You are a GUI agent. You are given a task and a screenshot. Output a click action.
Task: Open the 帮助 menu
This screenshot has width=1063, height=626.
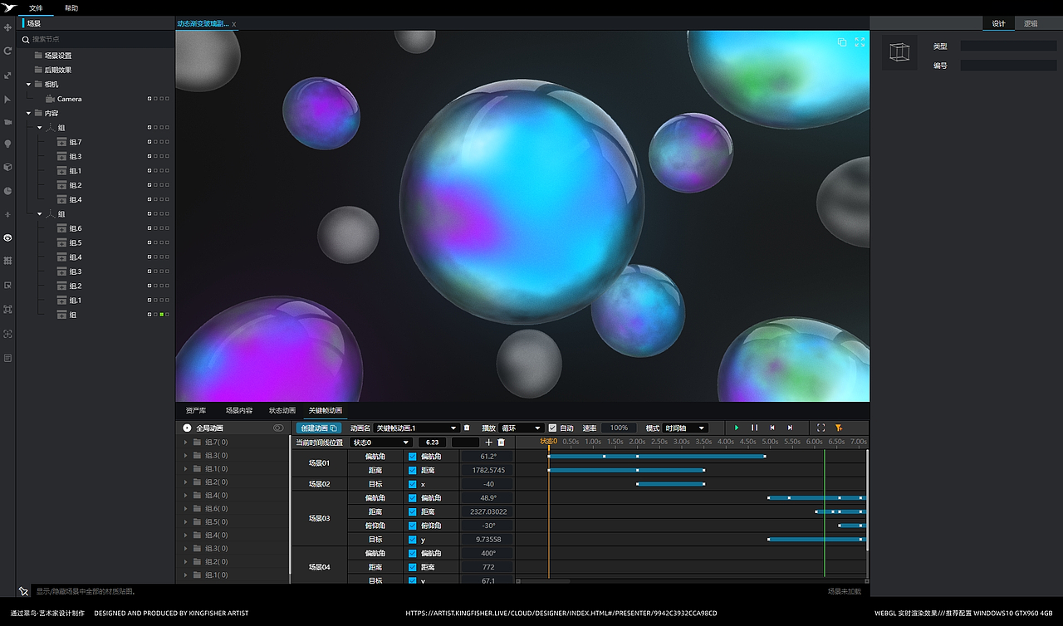point(71,8)
